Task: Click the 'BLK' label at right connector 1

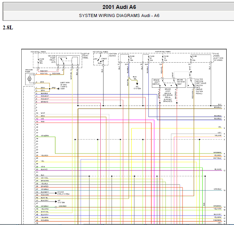Action: (220, 104)
